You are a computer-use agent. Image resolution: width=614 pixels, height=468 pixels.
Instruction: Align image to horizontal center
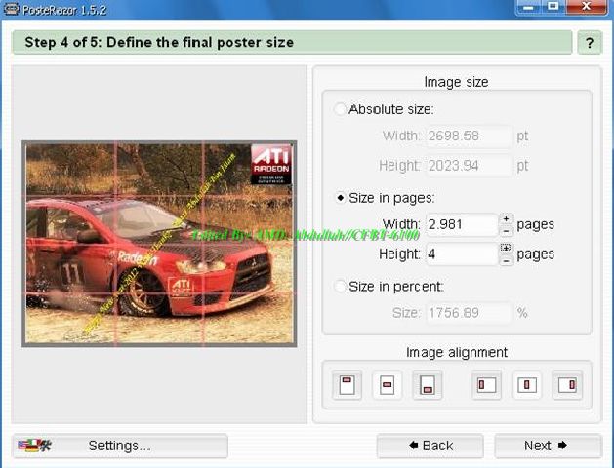[527, 385]
